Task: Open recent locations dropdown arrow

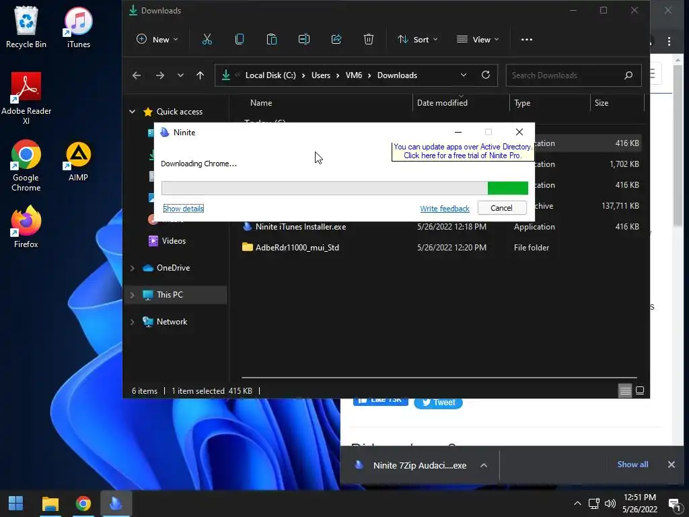Action: pyautogui.click(x=180, y=75)
